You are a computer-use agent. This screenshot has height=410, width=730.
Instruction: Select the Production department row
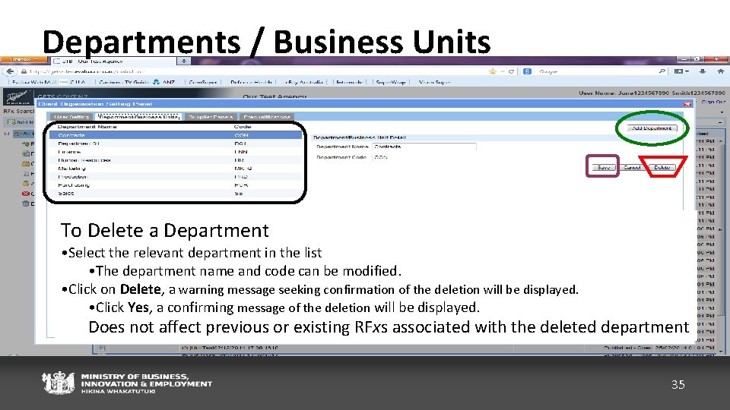point(176,177)
